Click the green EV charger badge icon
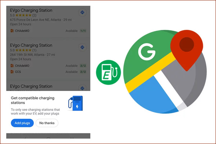Image resolution: width=216 pixels, height=144 pixels. [x=108, y=72]
